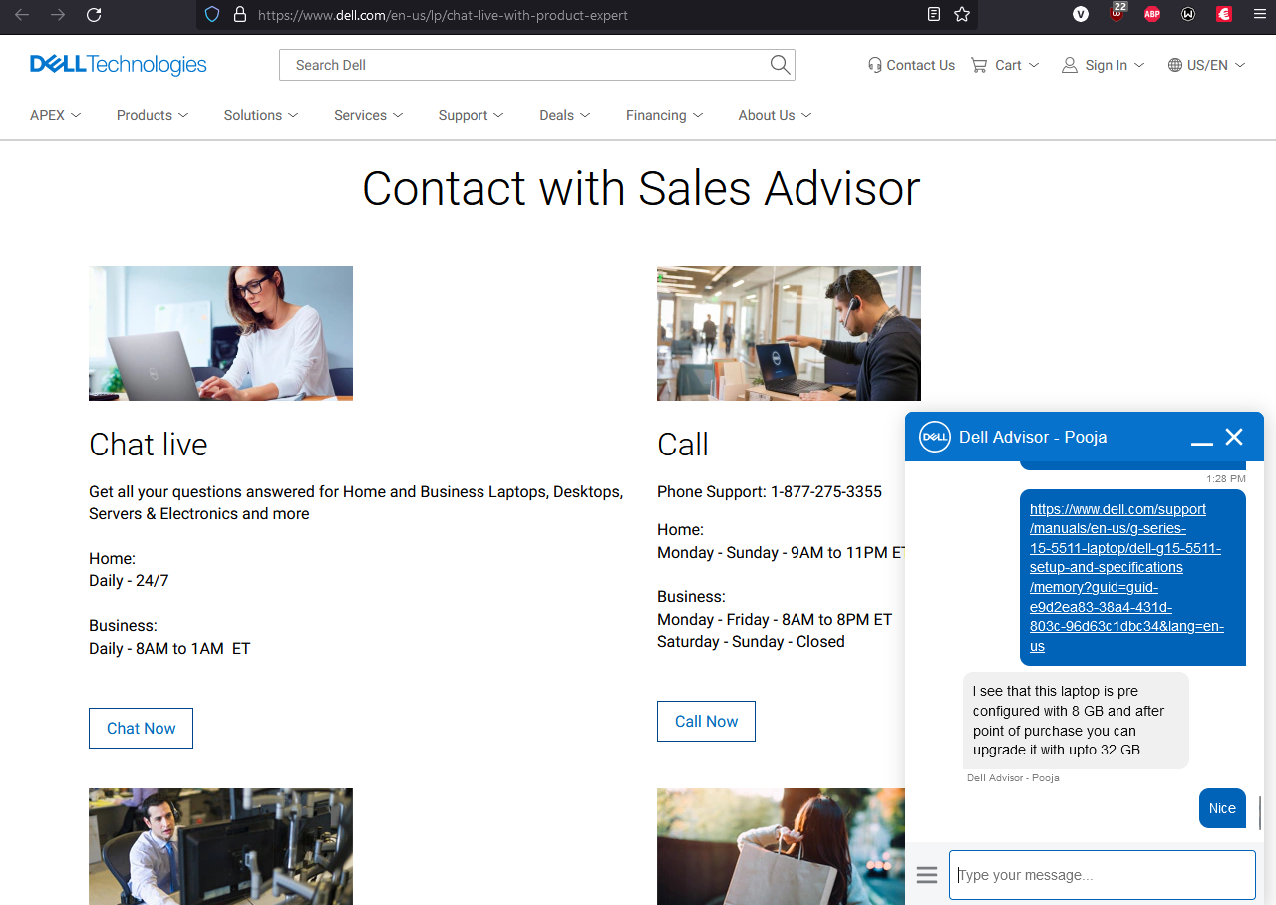Toggle reader view icon in address bar
The width and height of the screenshot is (1276, 905).
(934, 15)
